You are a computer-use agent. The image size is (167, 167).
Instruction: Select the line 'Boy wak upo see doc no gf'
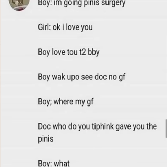pyautogui.click(x=82, y=77)
